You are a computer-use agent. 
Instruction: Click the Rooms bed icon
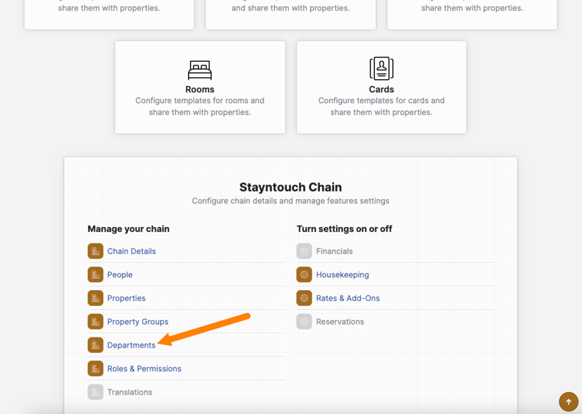tap(200, 70)
